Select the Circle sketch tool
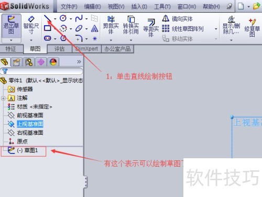Viewport: 262px width, 197px height. (63, 18)
